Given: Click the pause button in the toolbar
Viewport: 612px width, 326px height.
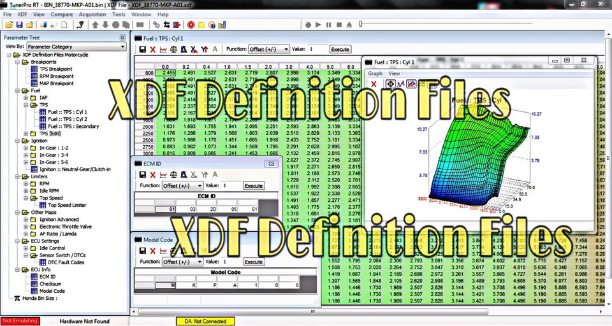Looking at the screenshot, I should tap(328, 25).
